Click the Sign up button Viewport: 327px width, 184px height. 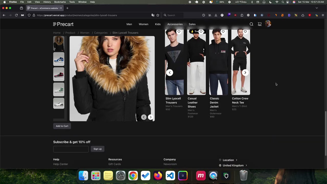point(98,149)
